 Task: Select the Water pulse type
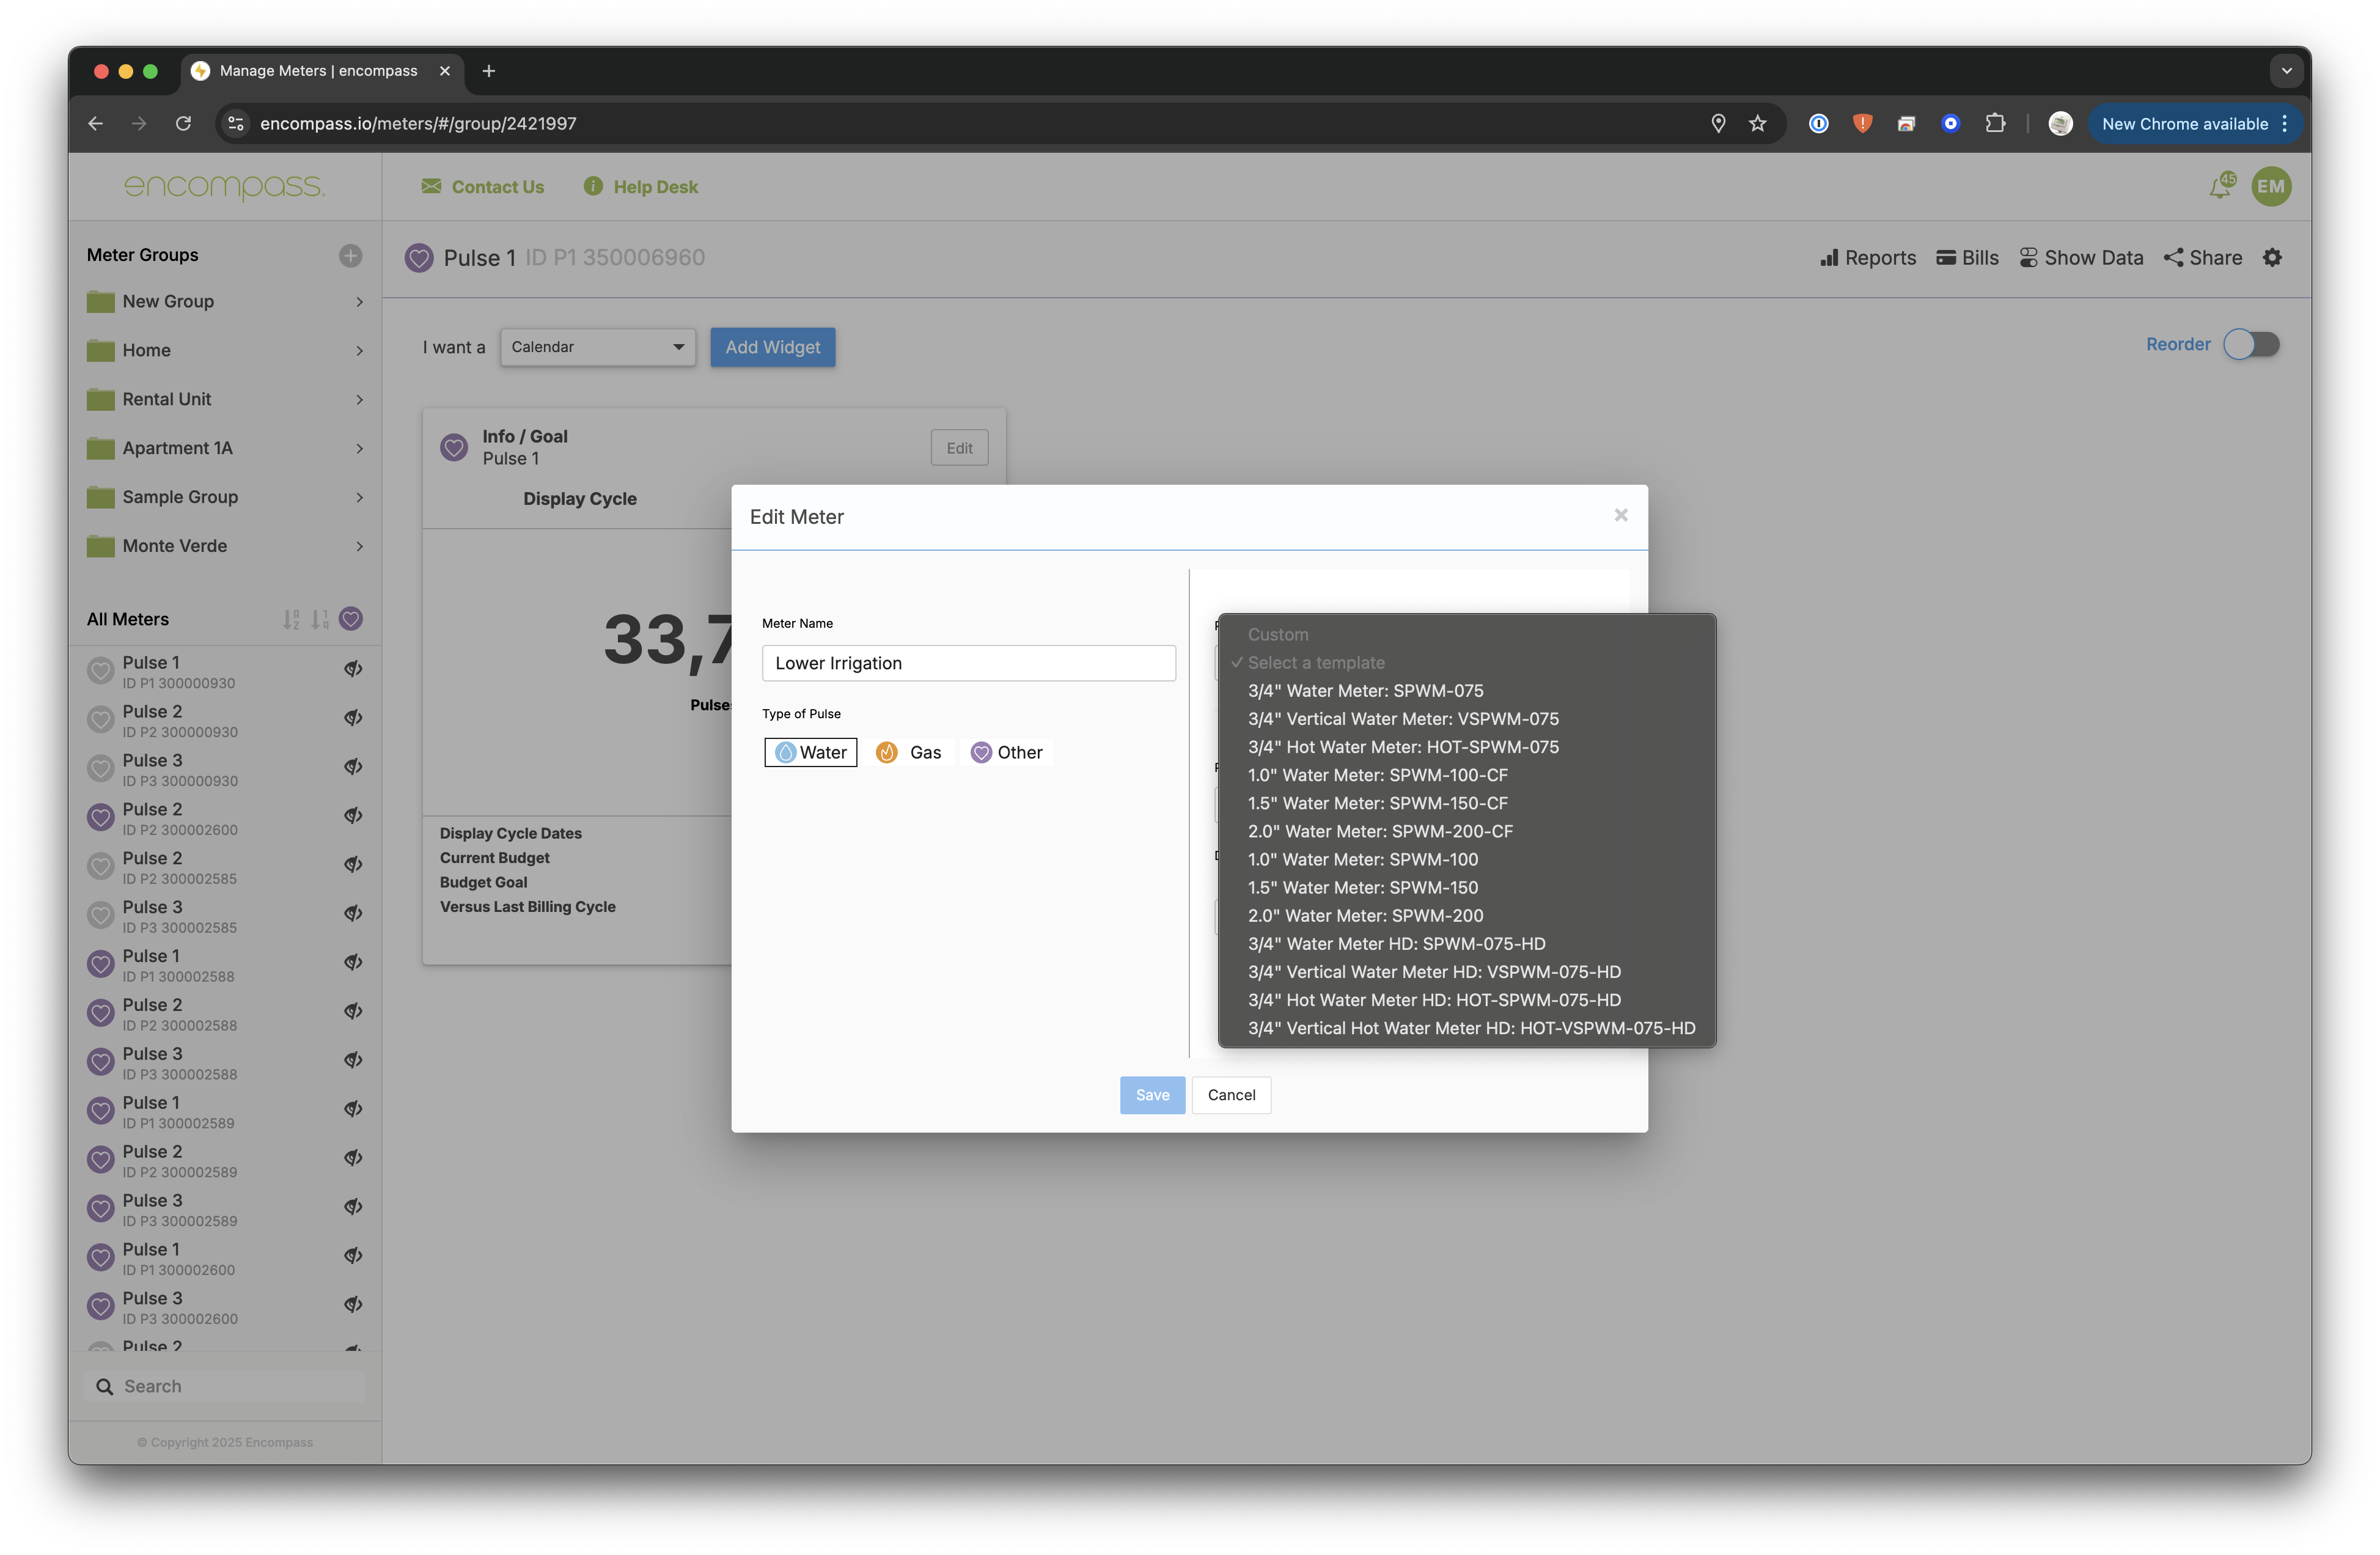pyautogui.click(x=811, y=753)
